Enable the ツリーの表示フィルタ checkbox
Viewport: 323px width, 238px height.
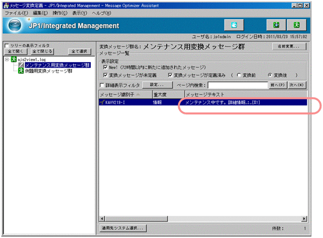pos(6,45)
